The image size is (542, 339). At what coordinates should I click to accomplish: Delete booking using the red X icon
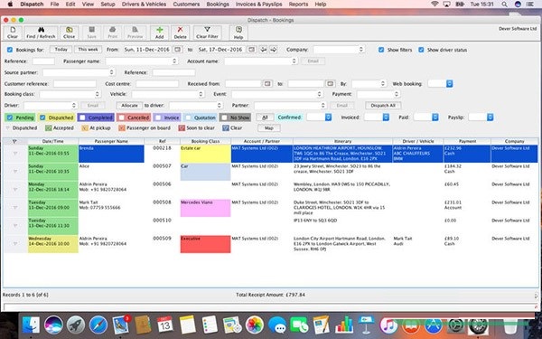[x=180, y=30]
